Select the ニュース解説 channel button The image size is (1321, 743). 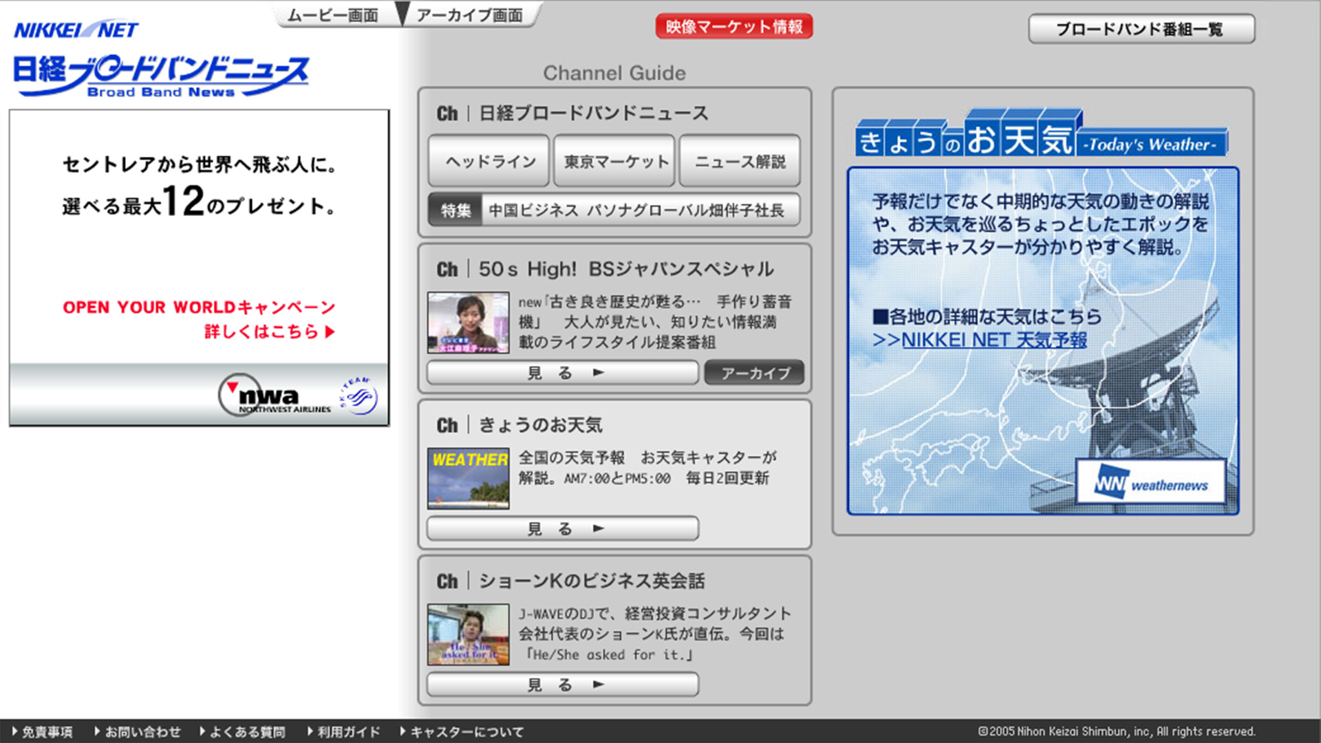(740, 161)
